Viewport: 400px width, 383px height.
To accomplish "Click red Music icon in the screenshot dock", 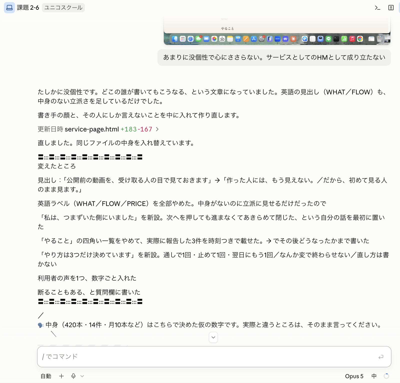I will (x=352, y=39).
